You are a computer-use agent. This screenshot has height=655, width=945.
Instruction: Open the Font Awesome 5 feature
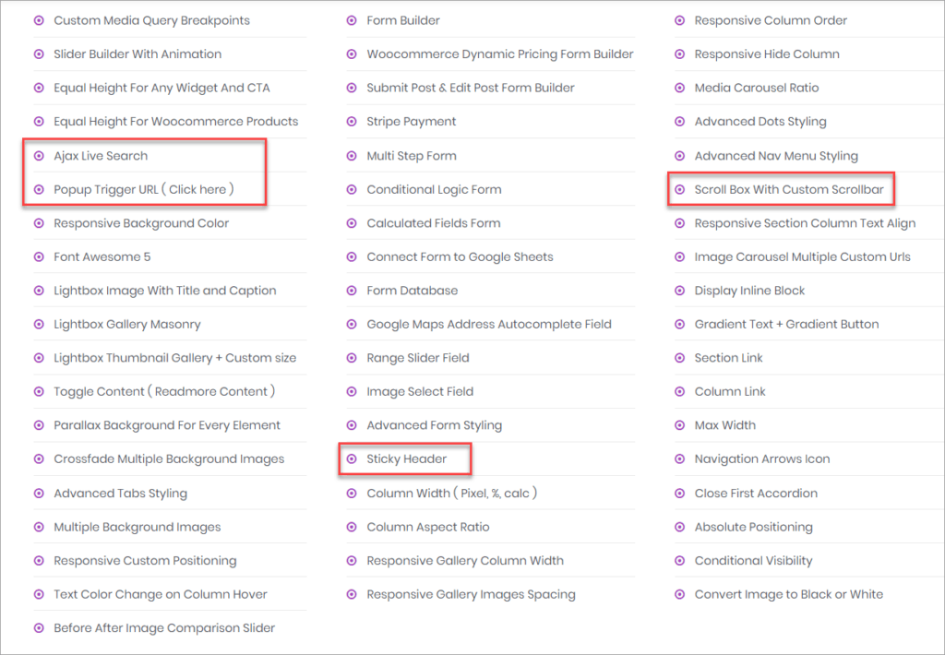coord(102,256)
